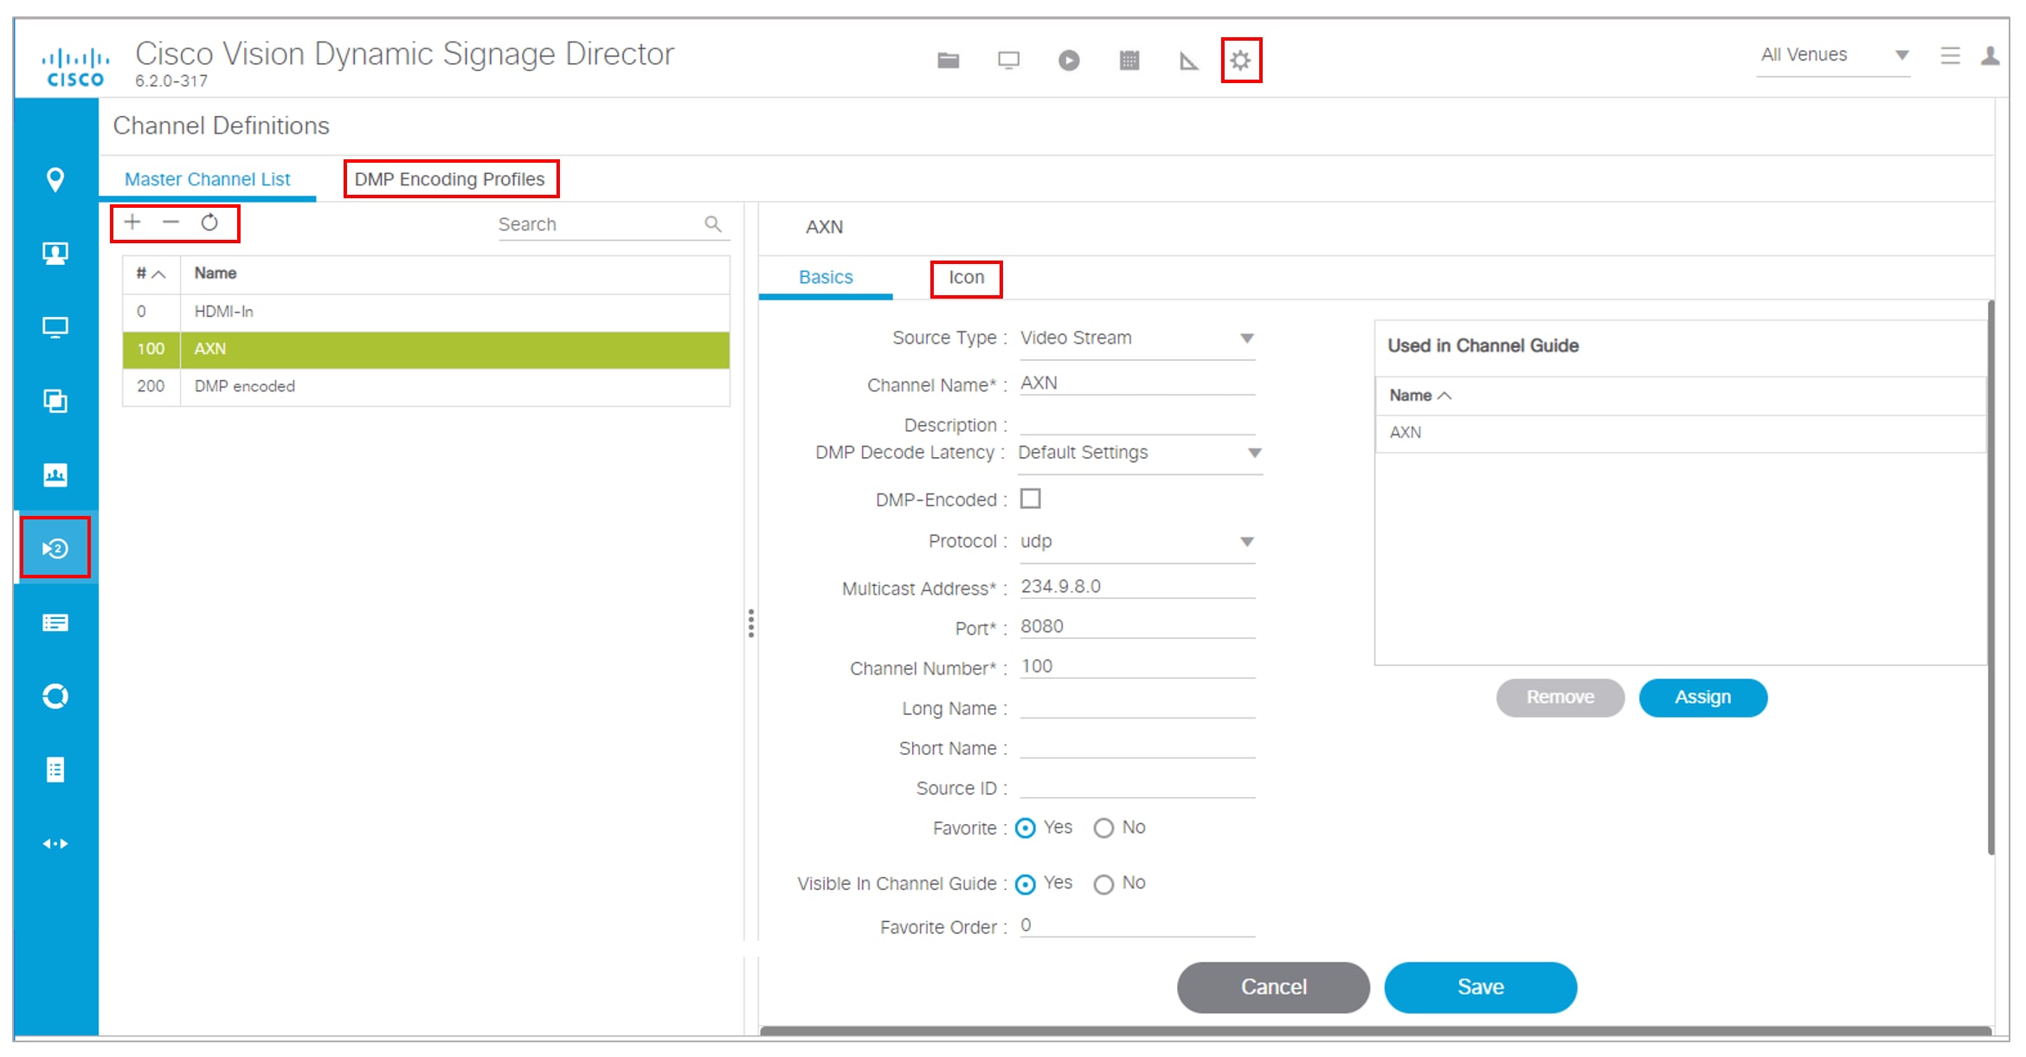Screen dimensions: 2026x1057
Task: Open the Protocol dropdown
Action: (1137, 542)
